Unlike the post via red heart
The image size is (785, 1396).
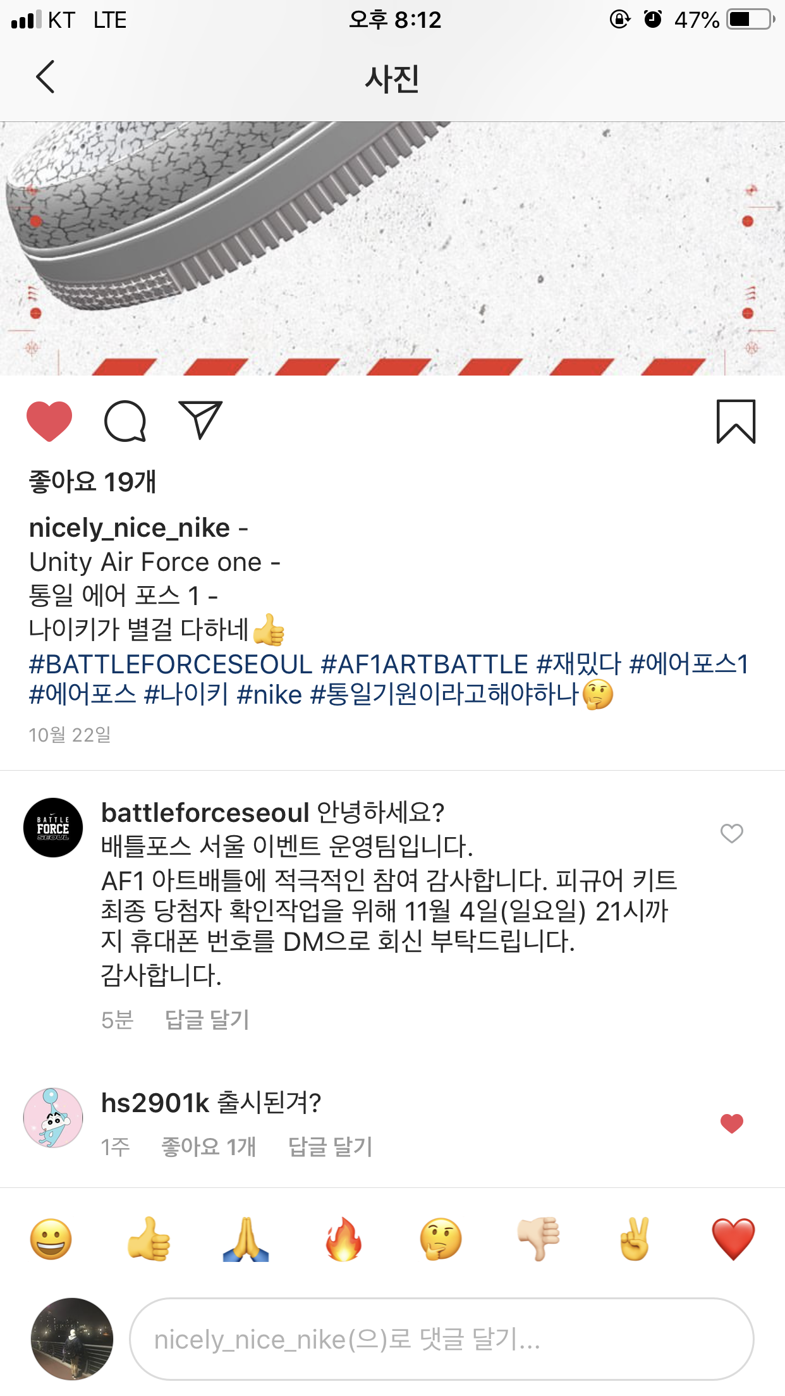click(49, 421)
